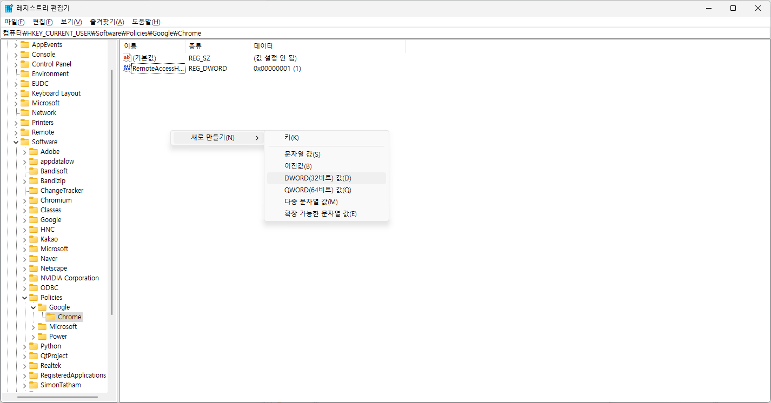The height and width of the screenshot is (403, 771).
Task: Expand the Naver tree node
Action: pos(24,259)
